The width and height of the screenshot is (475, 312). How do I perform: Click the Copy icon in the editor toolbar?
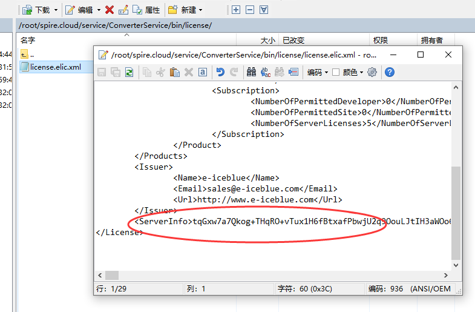(x=147, y=72)
